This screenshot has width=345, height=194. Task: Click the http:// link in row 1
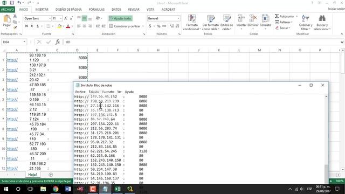pos(12,60)
